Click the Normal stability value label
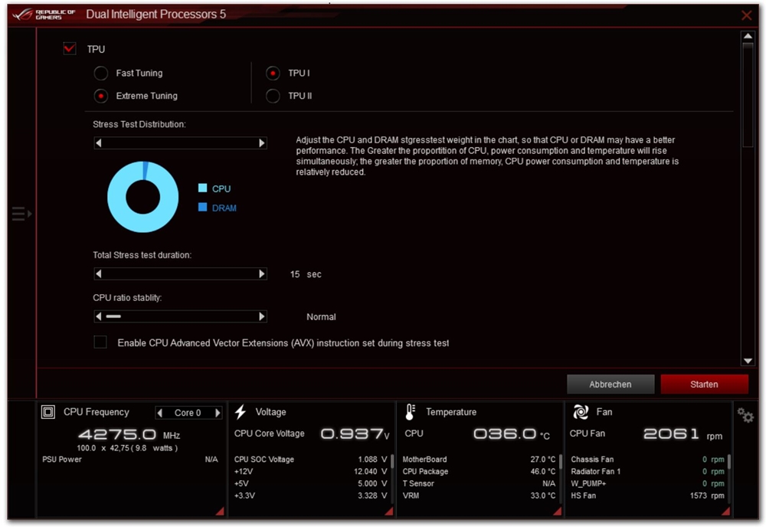766x527 pixels. (x=321, y=317)
